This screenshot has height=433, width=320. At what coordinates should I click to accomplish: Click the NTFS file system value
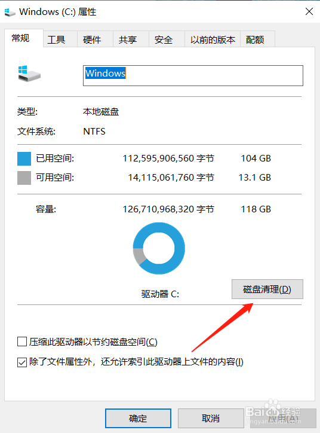coord(94,132)
